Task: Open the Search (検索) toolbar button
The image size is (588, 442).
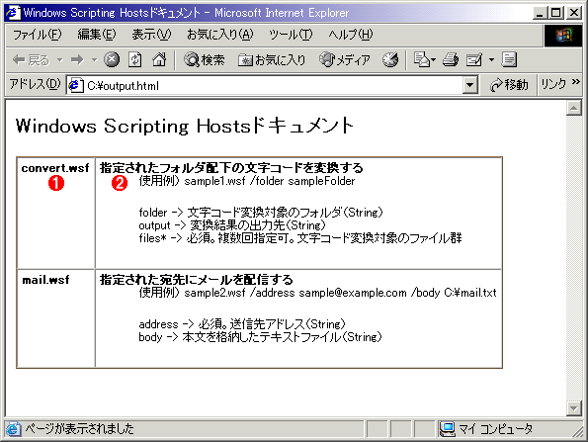Action: (204, 59)
